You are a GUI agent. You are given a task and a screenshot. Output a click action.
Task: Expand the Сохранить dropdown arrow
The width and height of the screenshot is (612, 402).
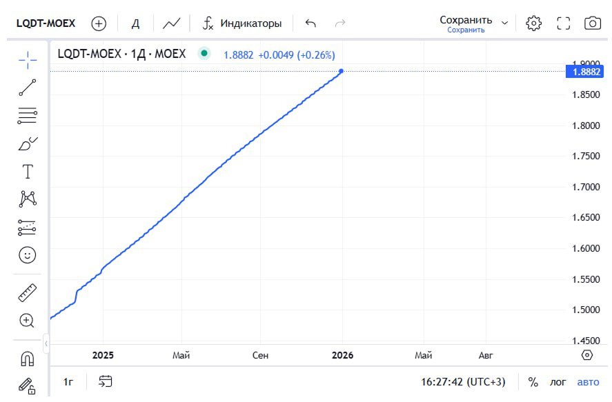pyautogui.click(x=504, y=23)
